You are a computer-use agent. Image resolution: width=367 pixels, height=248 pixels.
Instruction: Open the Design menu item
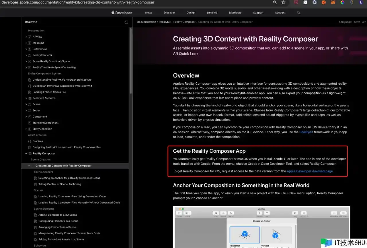point(191,13)
